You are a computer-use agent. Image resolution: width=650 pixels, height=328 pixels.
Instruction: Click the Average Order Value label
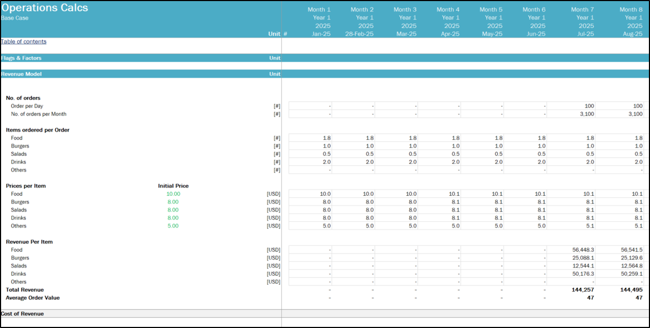coord(32,297)
